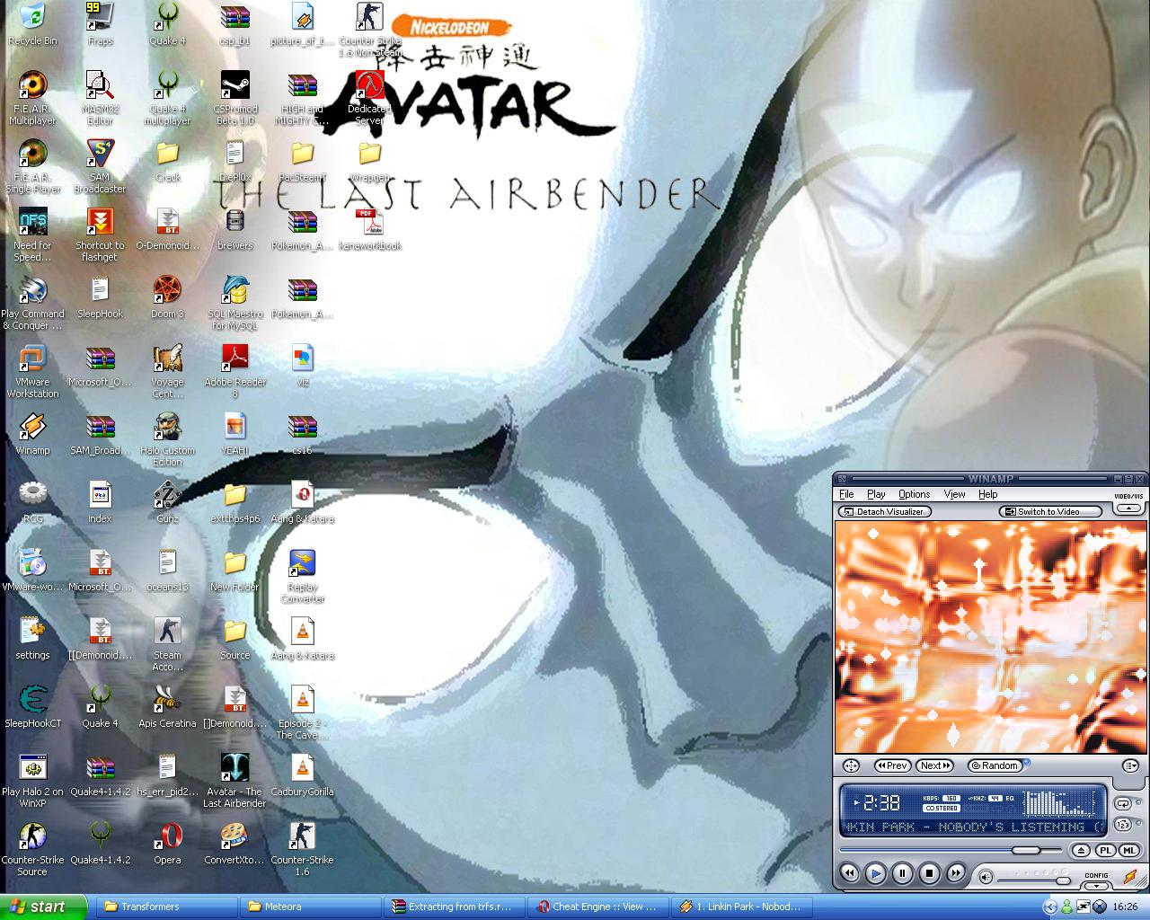Screen dimensions: 1150x920
Task: Enable Random visualizer preset button
Action: [995, 765]
